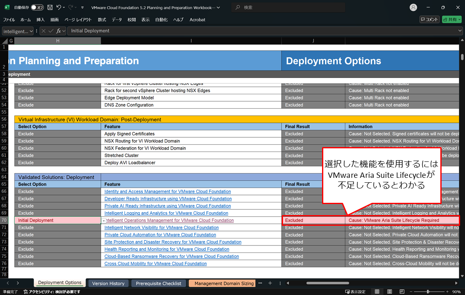Switch to Prerequisite Checklist sheet tab

[159, 284]
